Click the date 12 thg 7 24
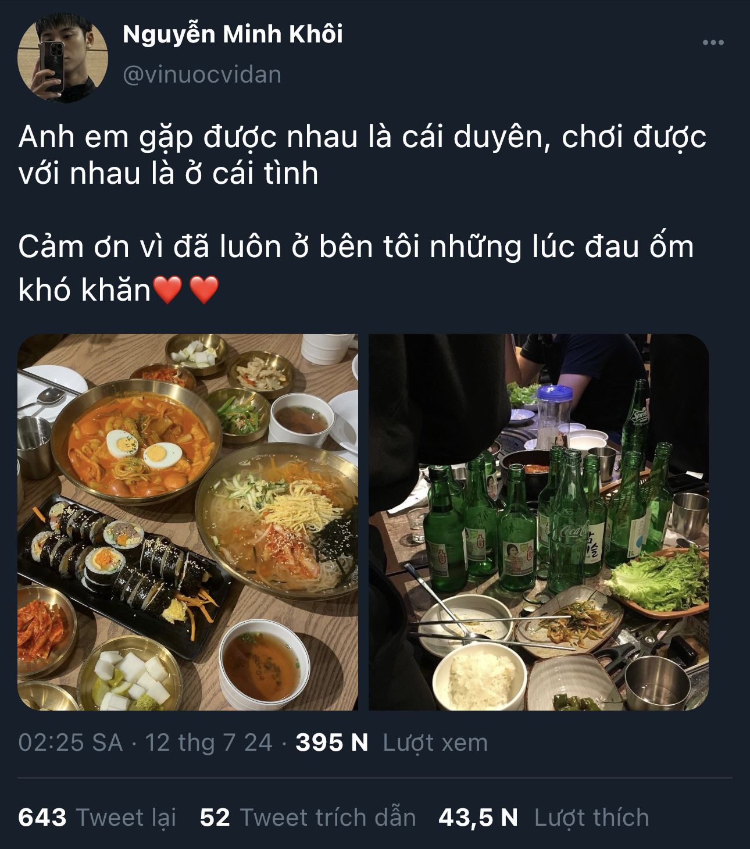The image size is (750, 849). (208, 743)
